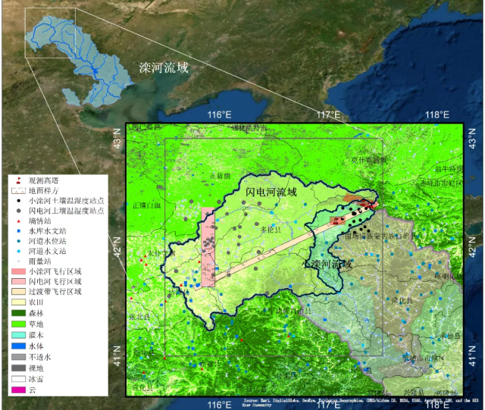This screenshot has height=410, width=485.
Task: Select the 过渡带飞行区域 legend swatch
Action: [x=17, y=290]
